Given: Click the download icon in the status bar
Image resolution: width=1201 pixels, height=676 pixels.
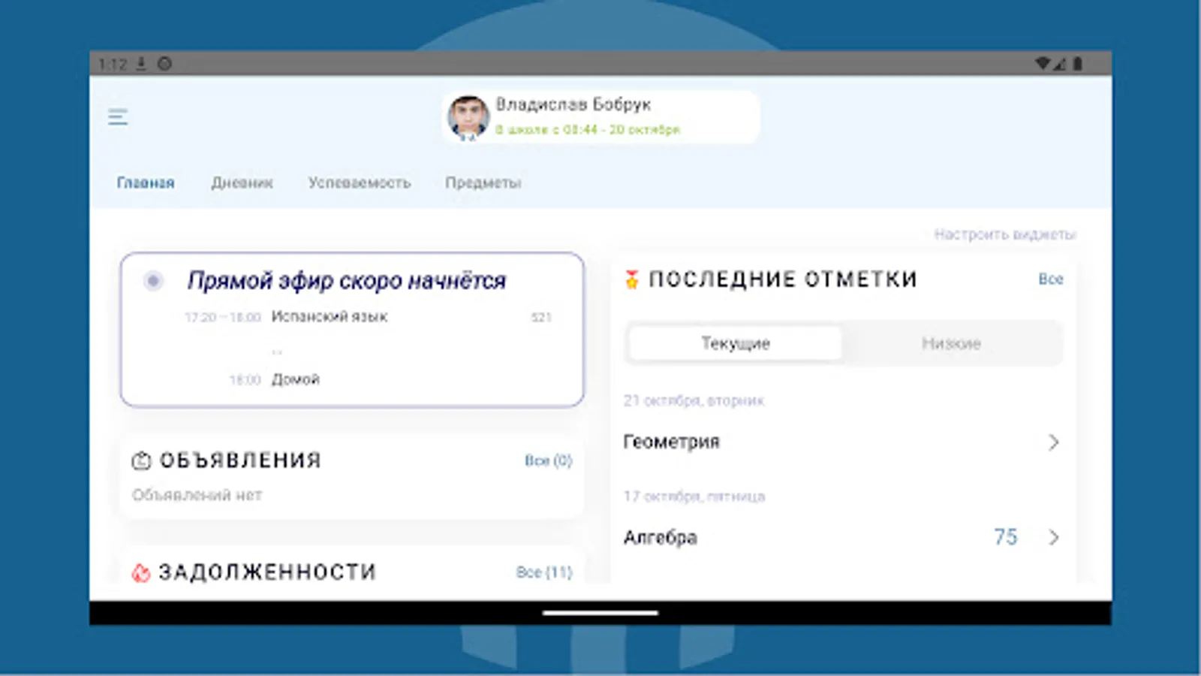Looking at the screenshot, I should point(140,63).
